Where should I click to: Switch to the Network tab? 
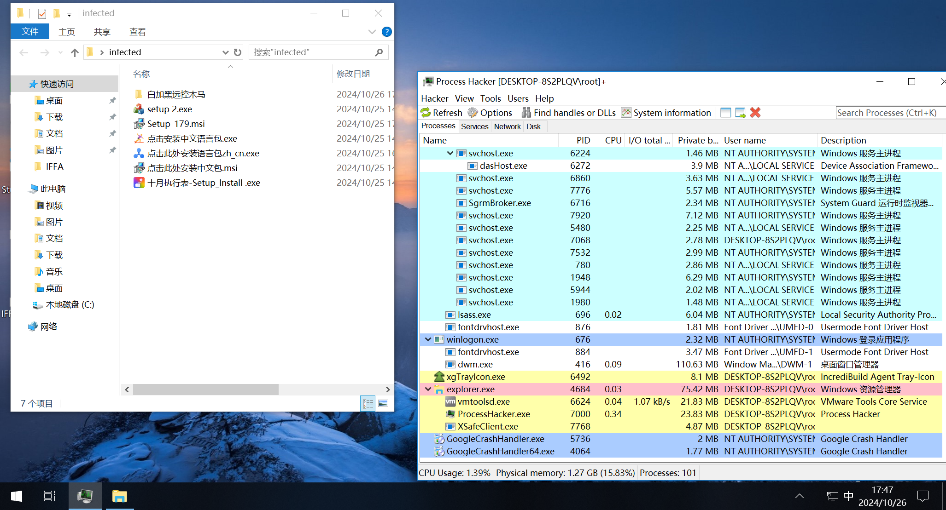pyautogui.click(x=508, y=126)
